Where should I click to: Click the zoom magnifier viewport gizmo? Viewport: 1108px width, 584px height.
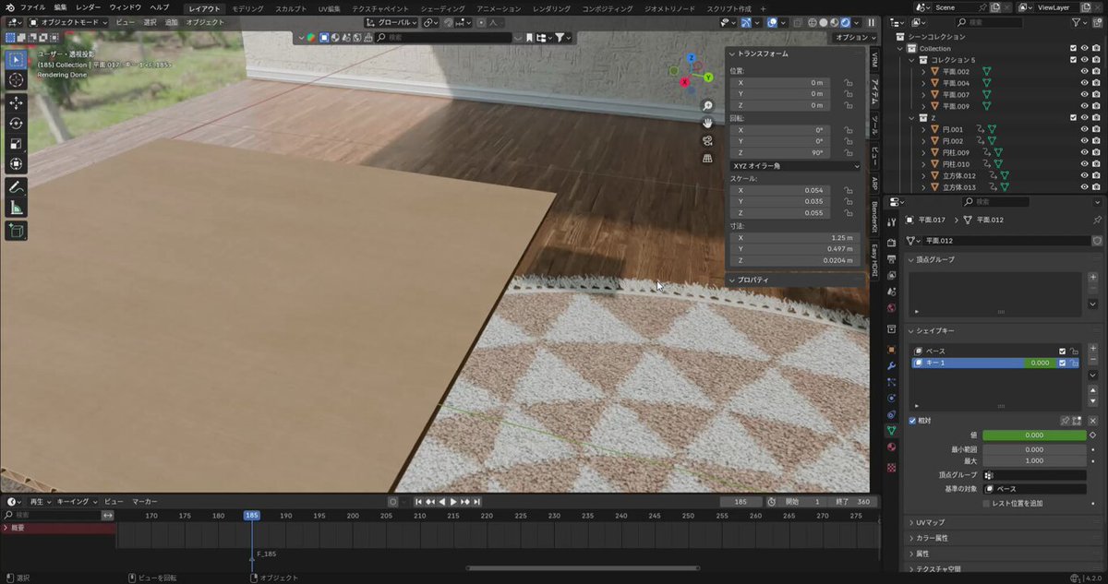(x=707, y=106)
